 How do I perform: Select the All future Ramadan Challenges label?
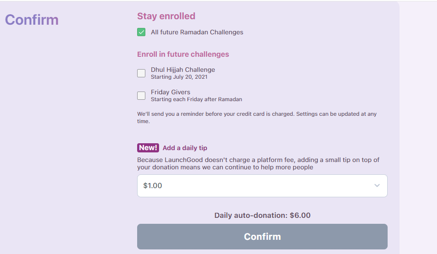(197, 32)
